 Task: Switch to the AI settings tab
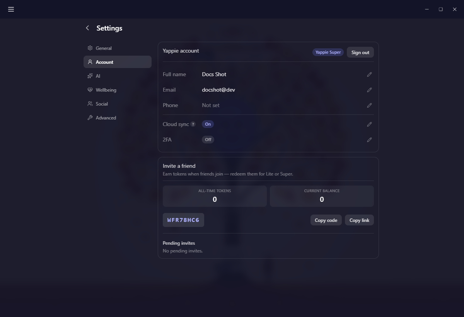(118, 76)
